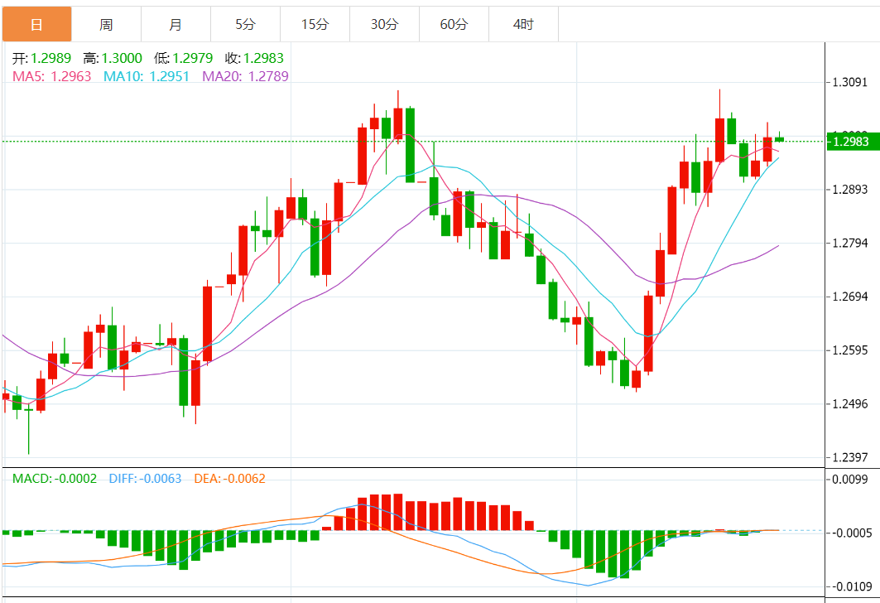Click the 1.2496 price axis label
This screenshot has height=603, width=880.
[x=849, y=404]
